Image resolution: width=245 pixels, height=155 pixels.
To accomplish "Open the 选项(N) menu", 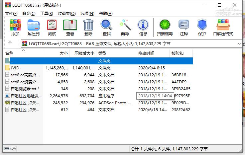I will tap(87, 14).
